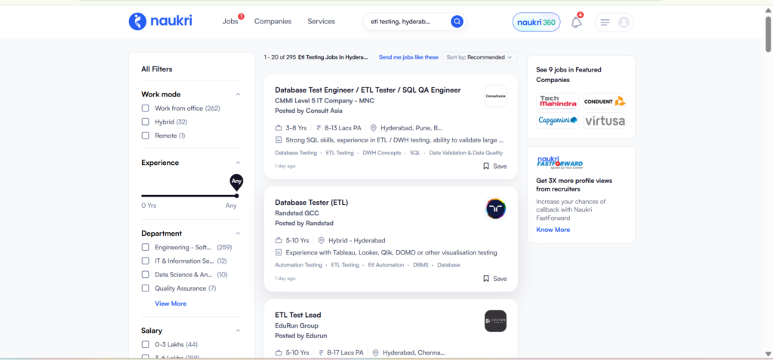Collapse the Experience filter section
This screenshot has height=360, width=773.
coord(238,163)
